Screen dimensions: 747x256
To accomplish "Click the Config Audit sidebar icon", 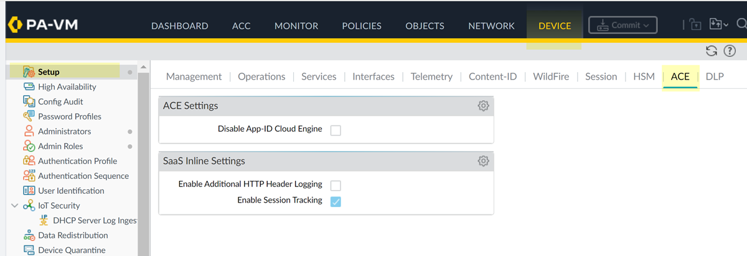I will pyautogui.click(x=29, y=102).
